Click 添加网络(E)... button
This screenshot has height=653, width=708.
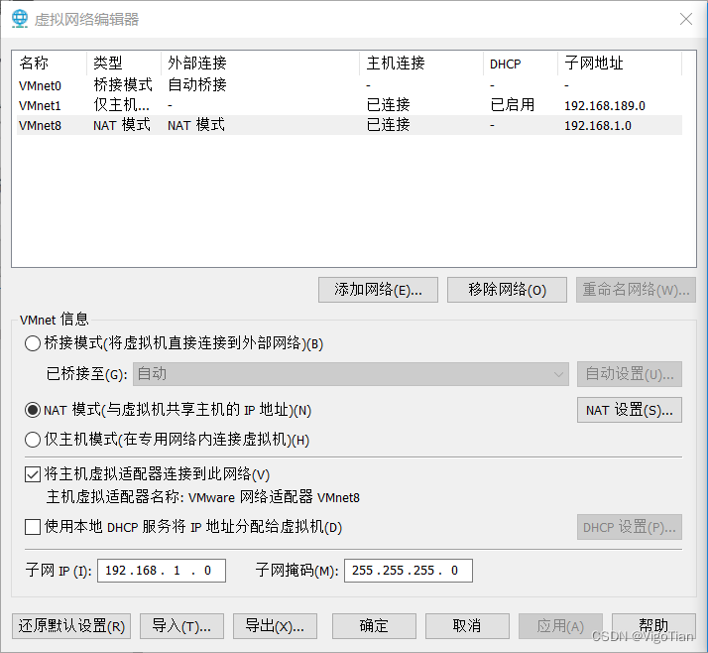coord(378,290)
